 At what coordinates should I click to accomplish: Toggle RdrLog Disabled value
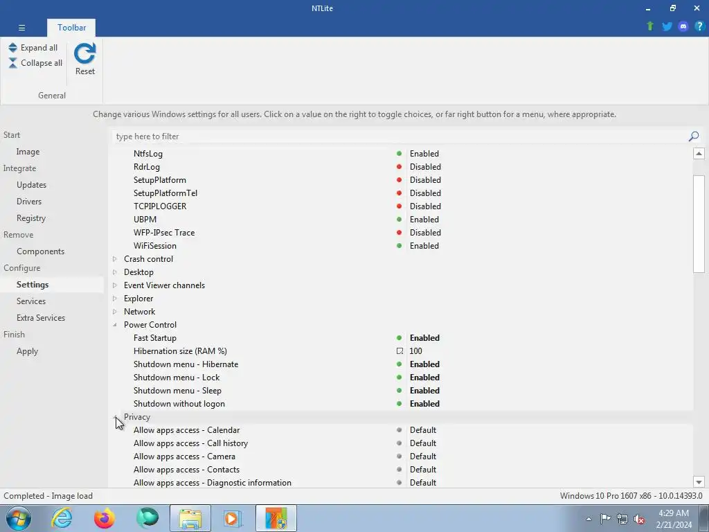tap(425, 167)
